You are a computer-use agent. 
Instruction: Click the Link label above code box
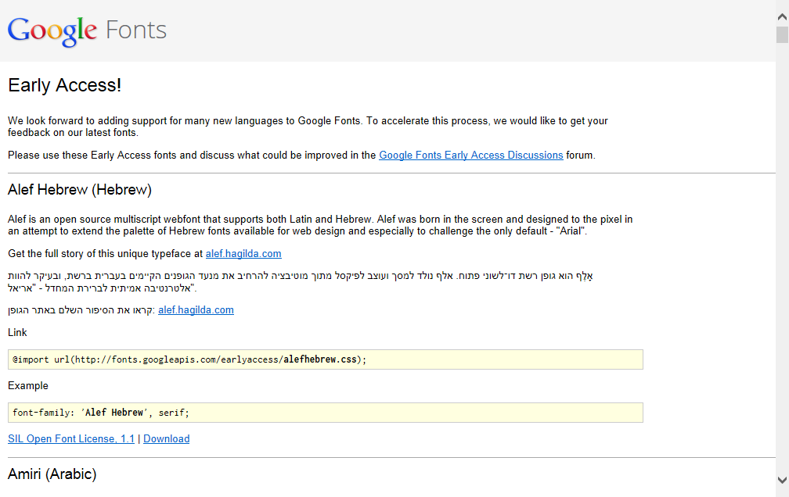coord(17,333)
